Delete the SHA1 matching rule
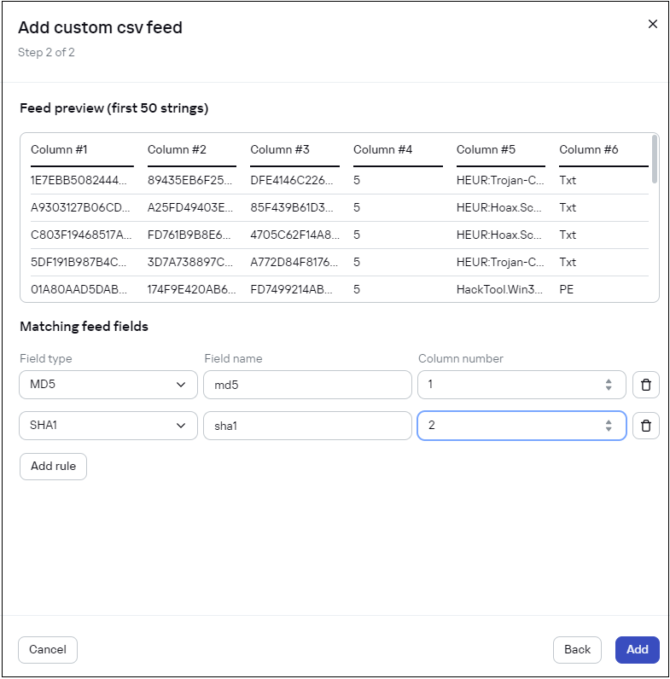 tap(645, 426)
